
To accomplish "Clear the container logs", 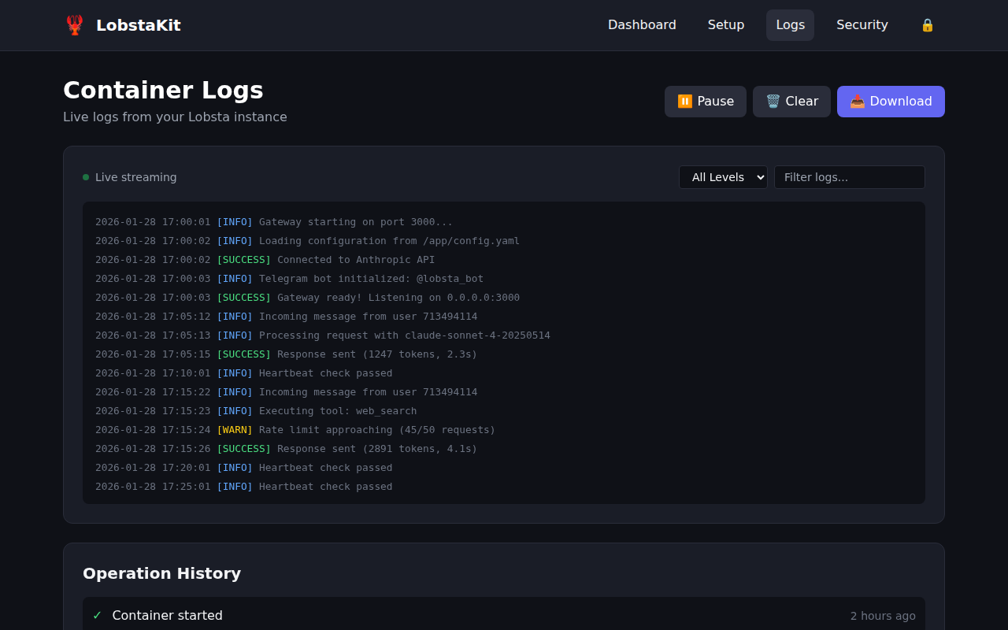I will tap(791, 101).
